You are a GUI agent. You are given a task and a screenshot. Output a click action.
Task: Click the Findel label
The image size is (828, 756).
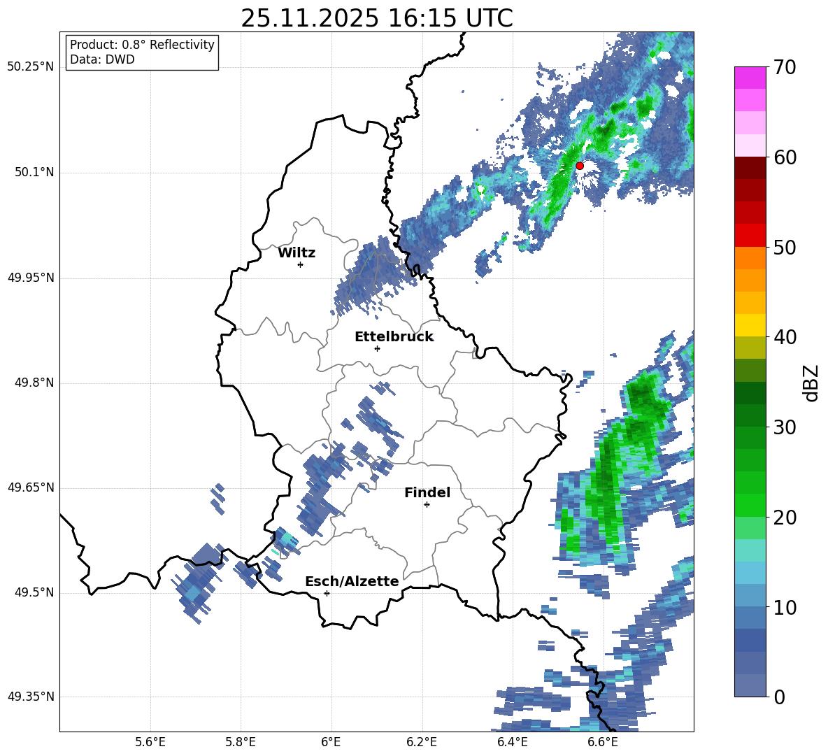[427, 492]
